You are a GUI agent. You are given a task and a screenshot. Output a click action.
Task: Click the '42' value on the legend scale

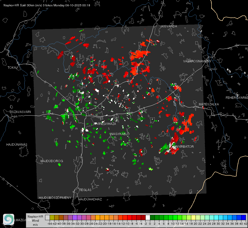point(245,224)
